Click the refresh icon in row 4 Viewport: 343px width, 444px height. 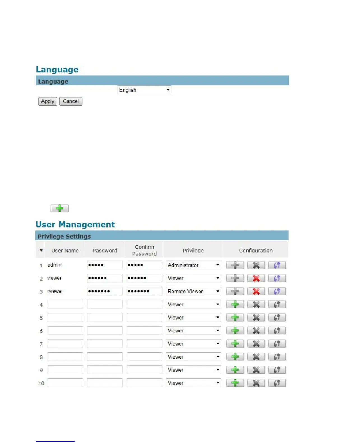point(277,304)
